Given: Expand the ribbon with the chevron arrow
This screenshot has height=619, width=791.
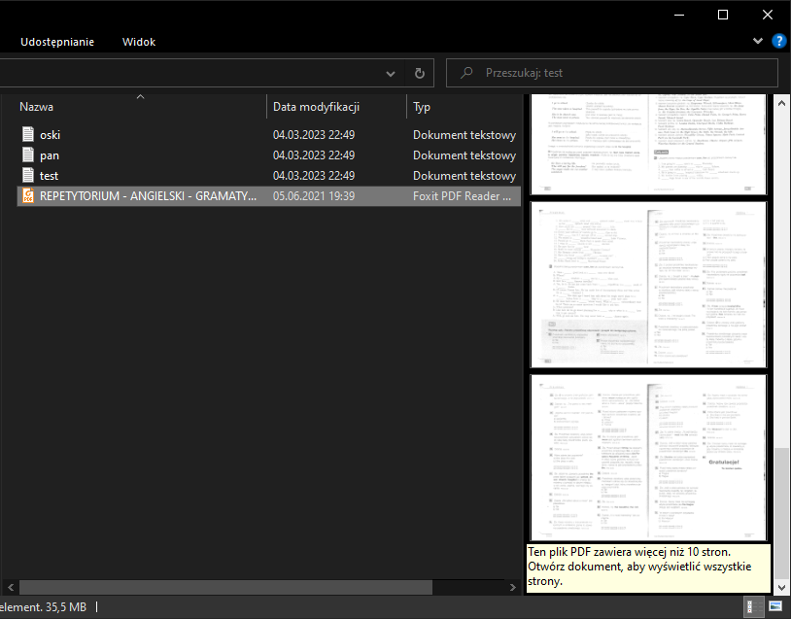Looking at the screenshot, I should click(758, 41).
